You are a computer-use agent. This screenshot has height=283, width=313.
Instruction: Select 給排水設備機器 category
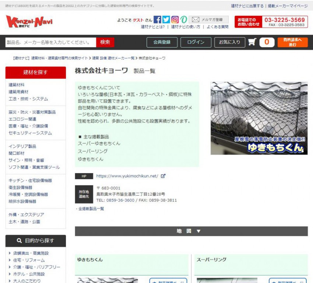22,201
